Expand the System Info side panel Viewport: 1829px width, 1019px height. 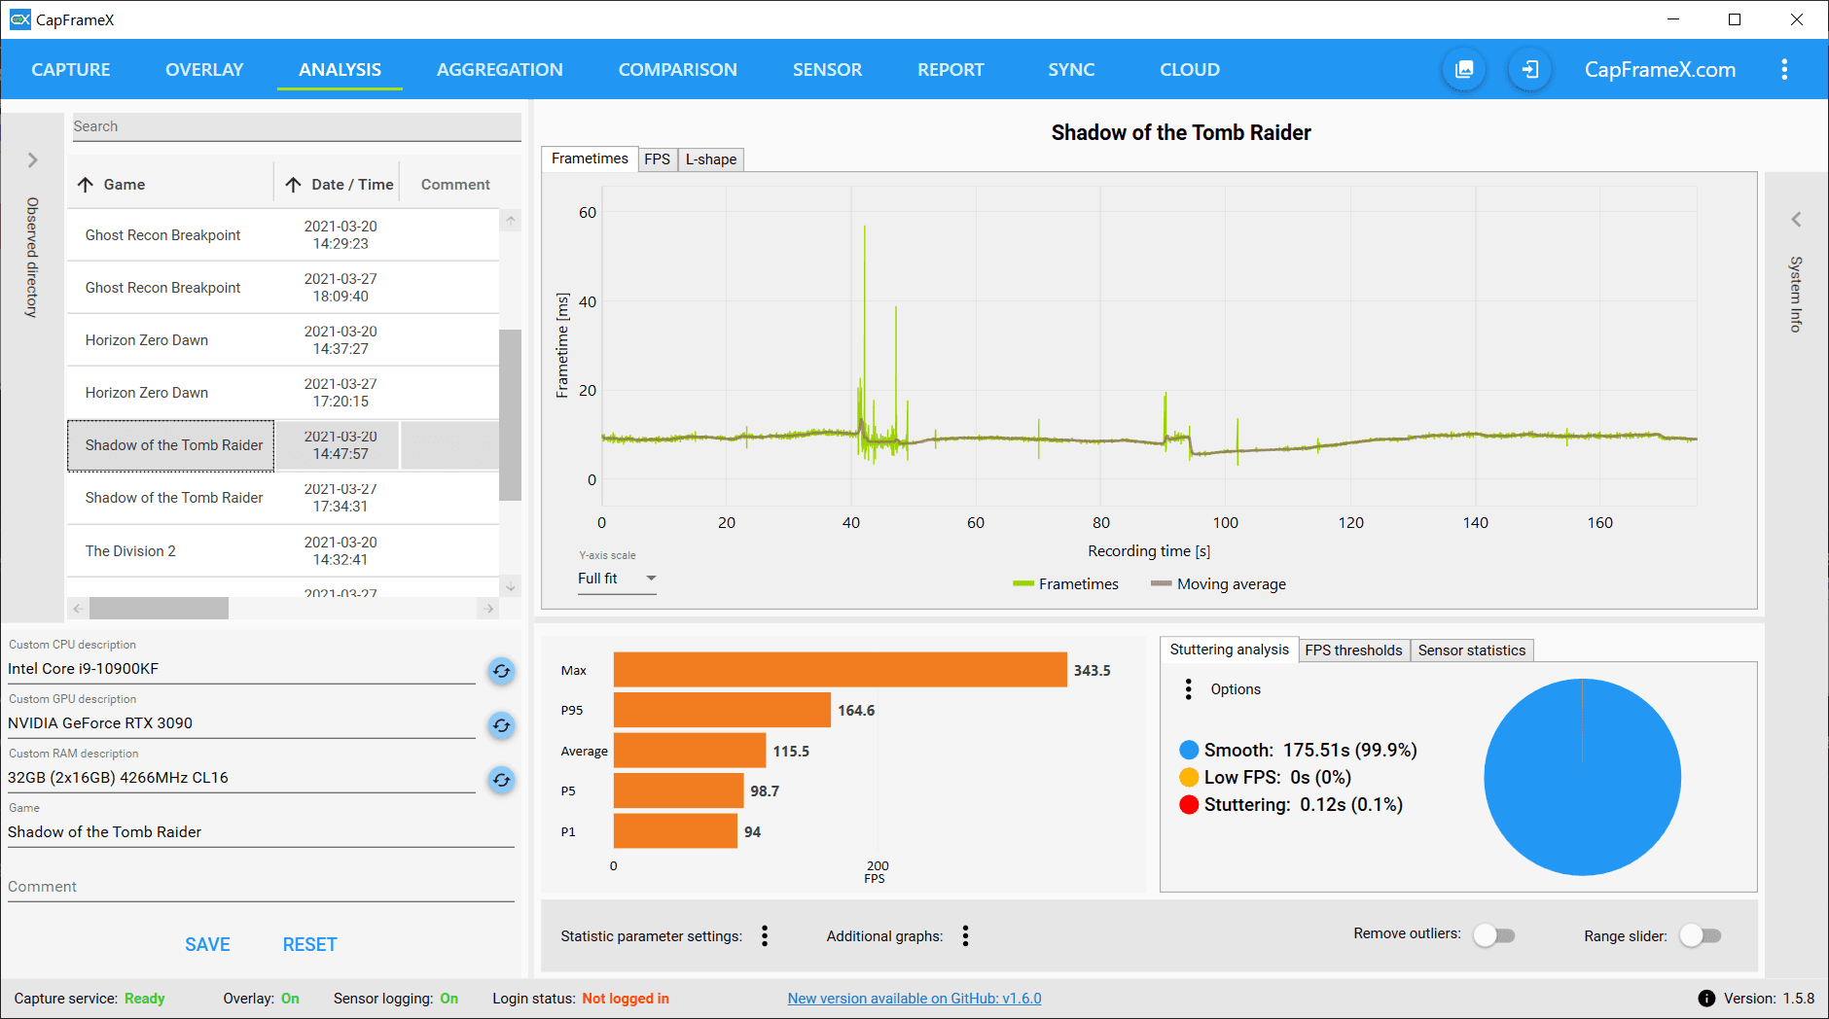click(x=1796, y=220)
